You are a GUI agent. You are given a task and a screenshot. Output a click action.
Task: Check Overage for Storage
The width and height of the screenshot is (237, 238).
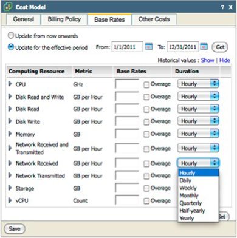pos(146,188)
